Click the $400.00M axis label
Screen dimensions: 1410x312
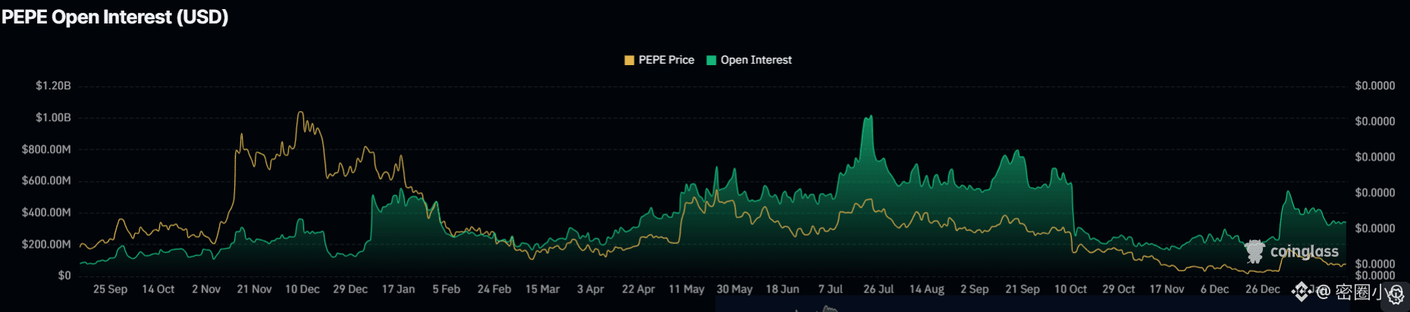(46, 212)
